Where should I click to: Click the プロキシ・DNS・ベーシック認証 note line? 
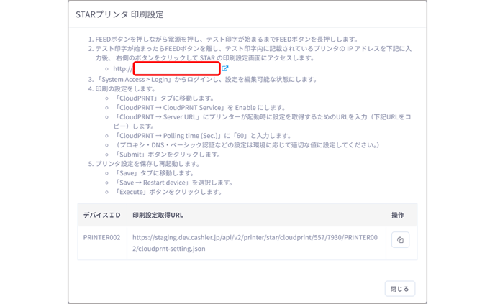click(247, 145)
